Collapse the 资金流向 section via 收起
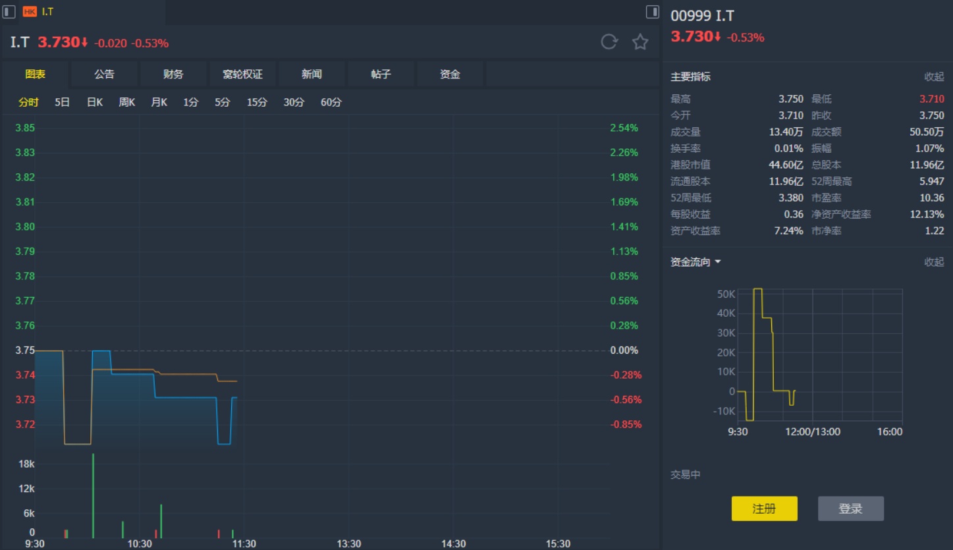 [x=934, y=262]
